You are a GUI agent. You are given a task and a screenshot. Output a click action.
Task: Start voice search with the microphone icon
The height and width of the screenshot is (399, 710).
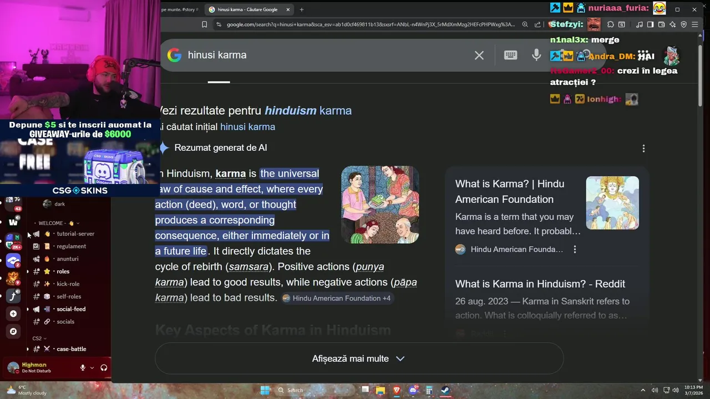click(536, 55)
